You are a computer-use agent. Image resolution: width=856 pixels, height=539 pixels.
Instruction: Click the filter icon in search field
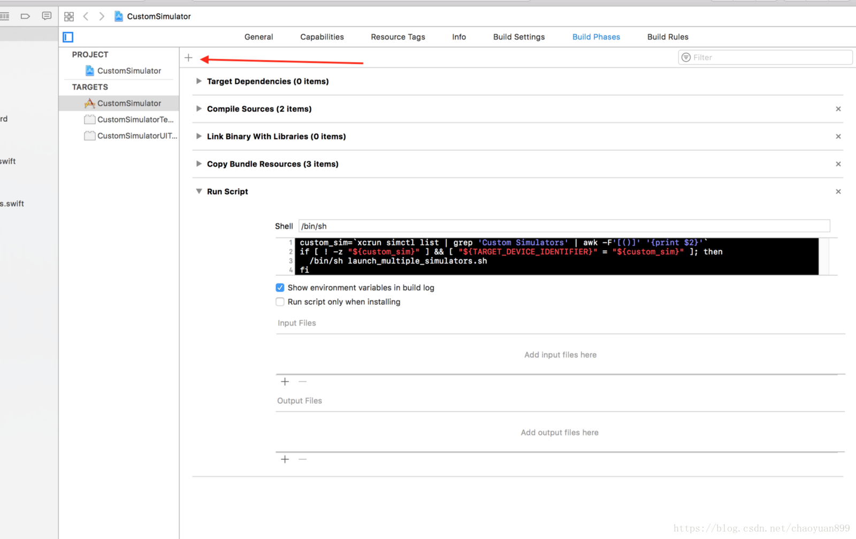[x=686, y=58]
